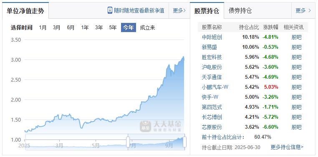
Task: Click the 10.06% holding ratio for 新易盛
Action: click(x=250, y=47)
